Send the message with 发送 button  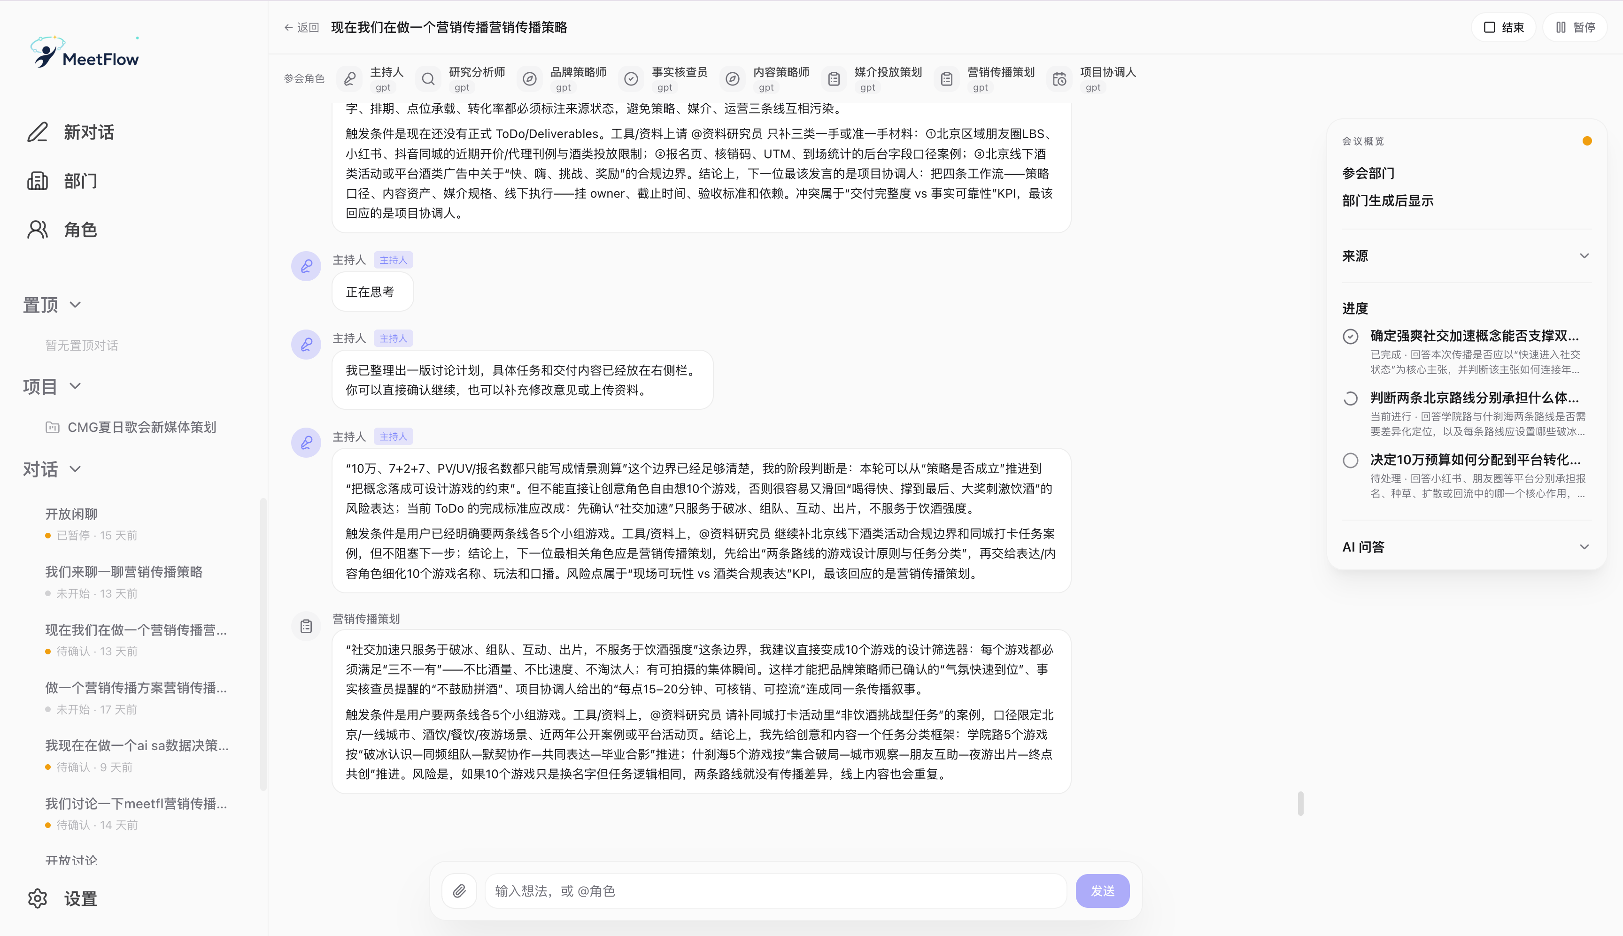click(1102, 891)
